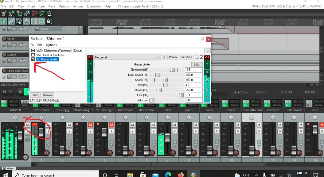Viewport: 324px width, 177px height.
Task: Open ROUTING for the bass track
Action: 171,105
